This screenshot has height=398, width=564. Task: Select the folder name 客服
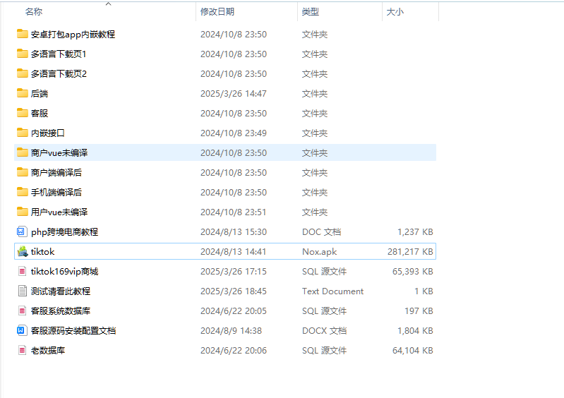tap(40, 113)
